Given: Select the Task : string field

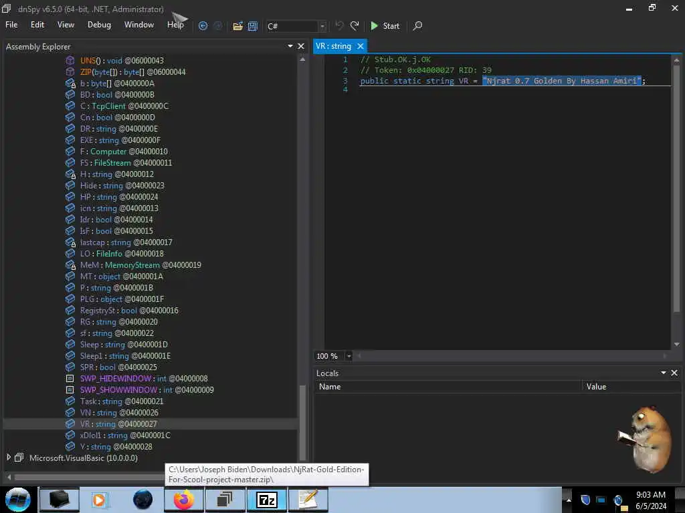Looking at the screenshot, I should 122,401.
